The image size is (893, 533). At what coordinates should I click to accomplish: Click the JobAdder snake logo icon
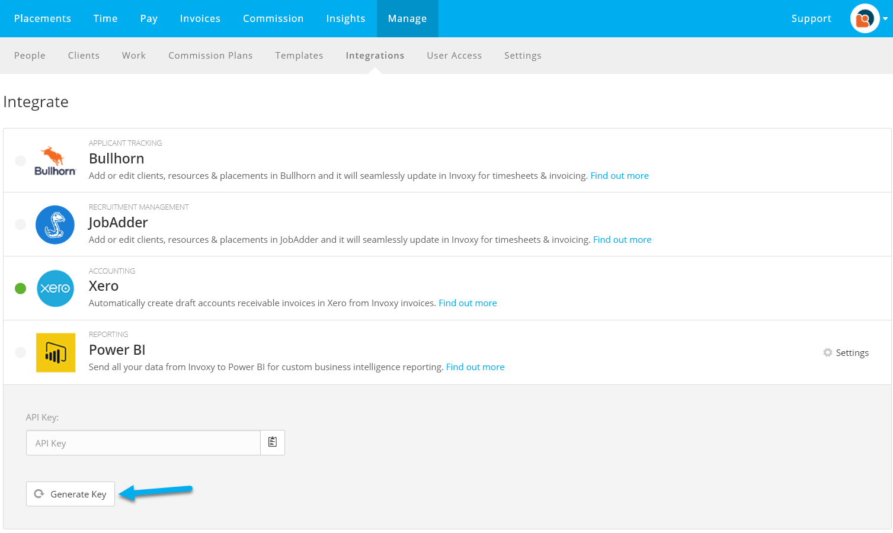(x=55, y=224)
